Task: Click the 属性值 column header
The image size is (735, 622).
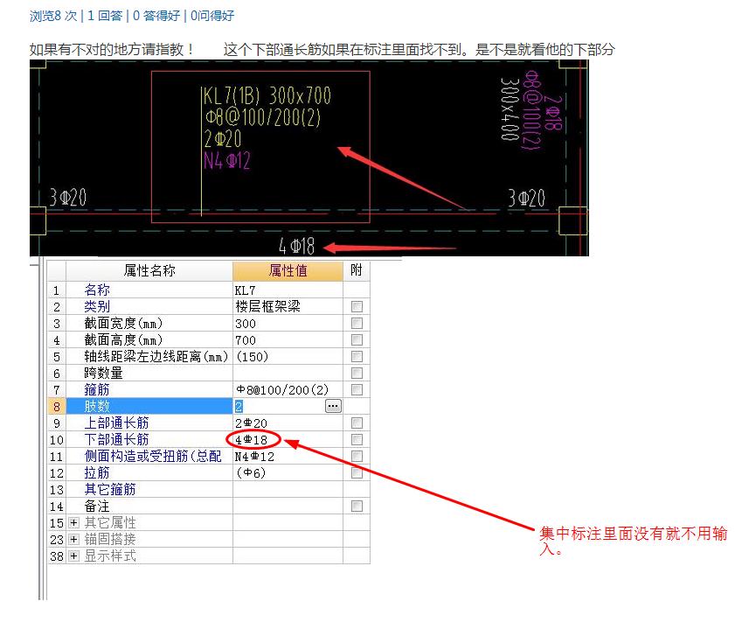Action: (x=288, y=270)
